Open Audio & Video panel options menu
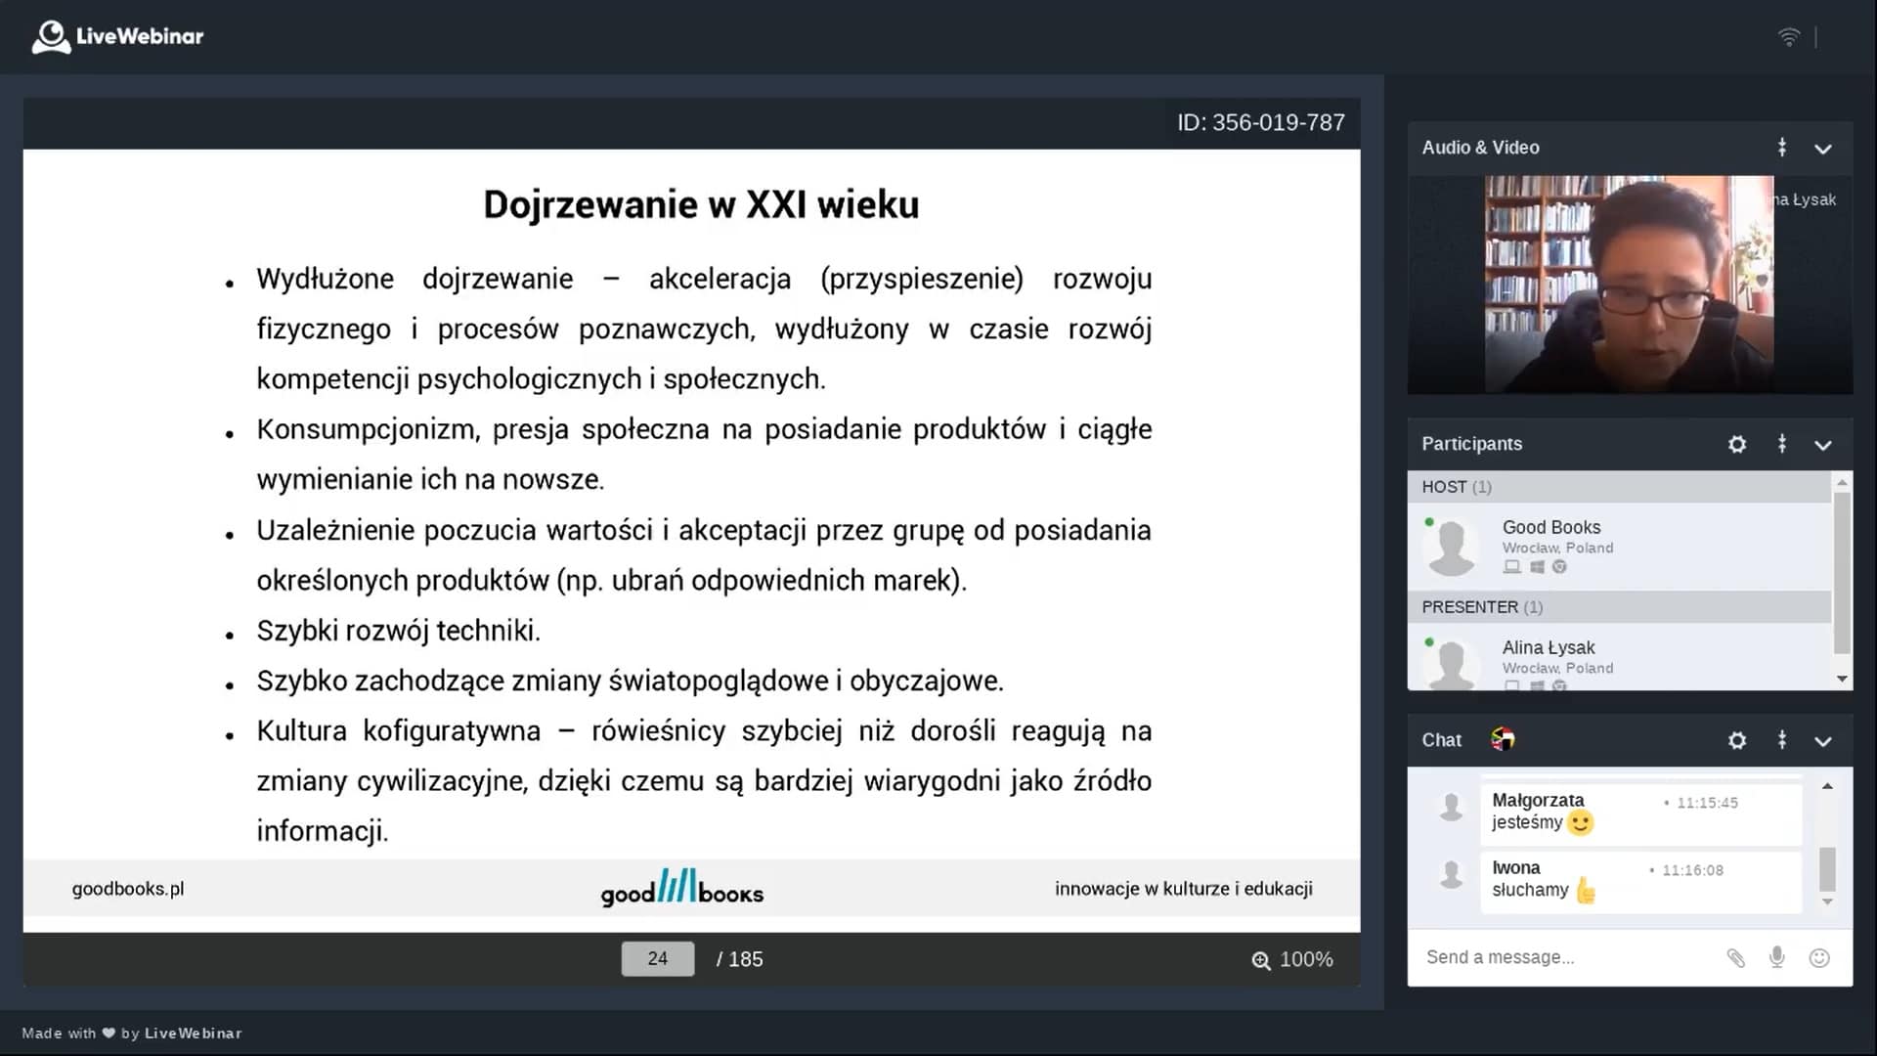The height and width of the screenshot is (1056, 1877). click(x=1782, y=148)
